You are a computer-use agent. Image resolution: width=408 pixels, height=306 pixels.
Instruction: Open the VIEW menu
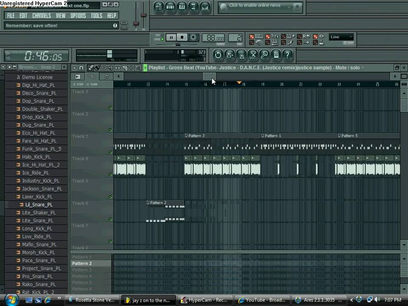click(61, 16)
